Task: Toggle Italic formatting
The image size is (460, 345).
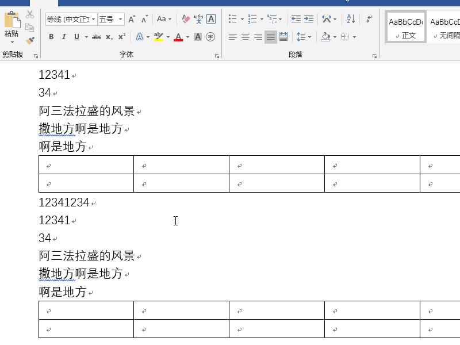Action: click(64, 37)
